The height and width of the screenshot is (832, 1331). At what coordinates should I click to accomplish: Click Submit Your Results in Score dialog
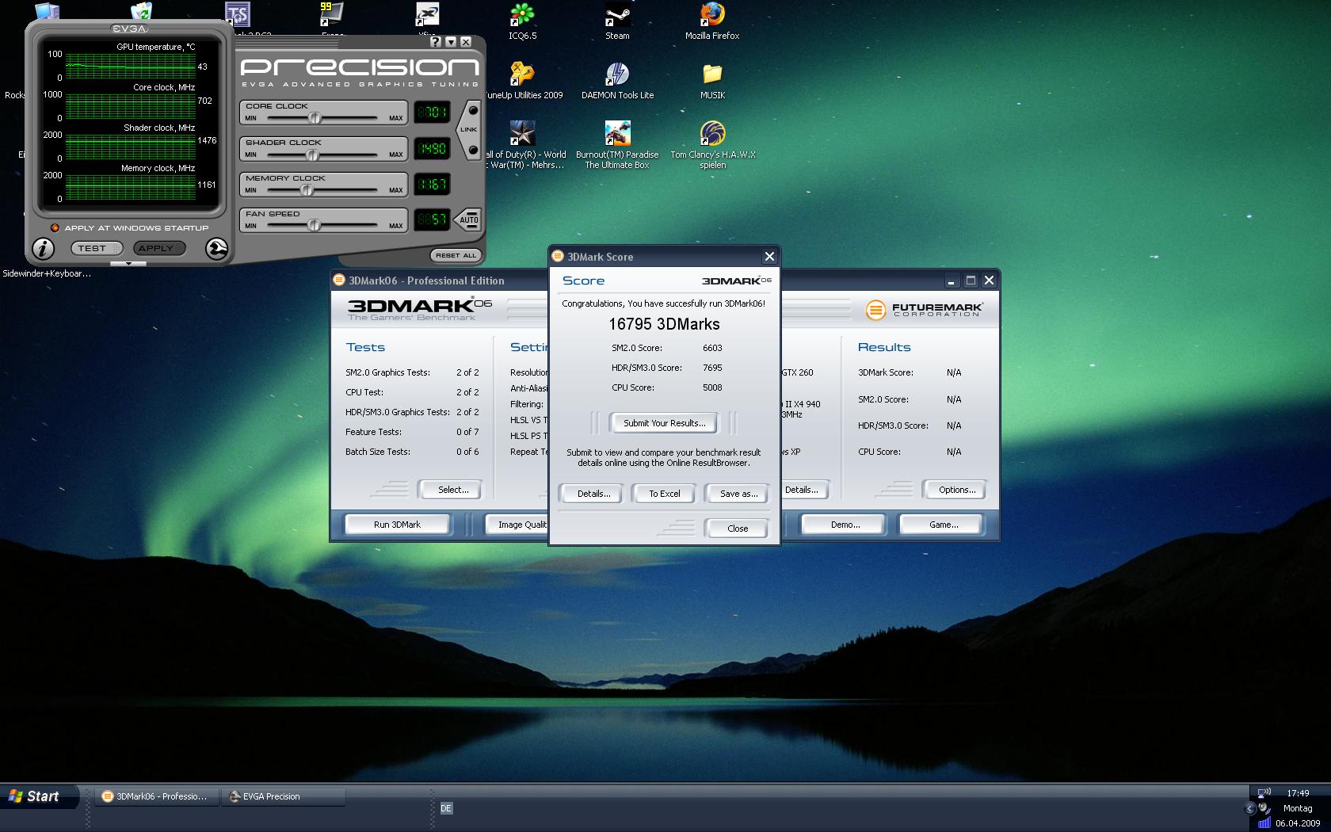[664, 423]
